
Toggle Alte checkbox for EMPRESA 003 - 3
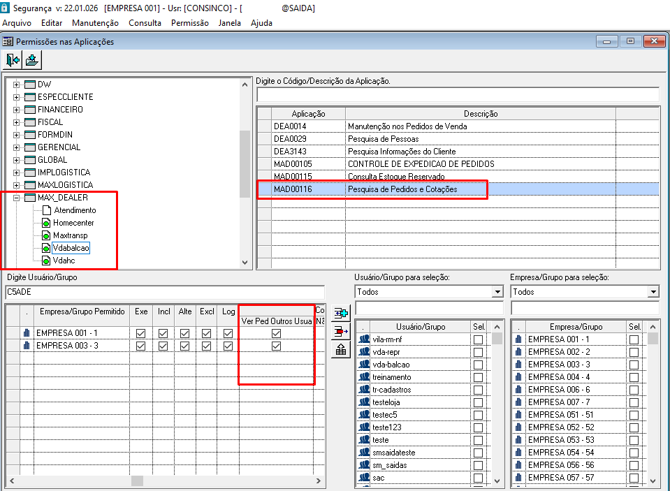184,346
